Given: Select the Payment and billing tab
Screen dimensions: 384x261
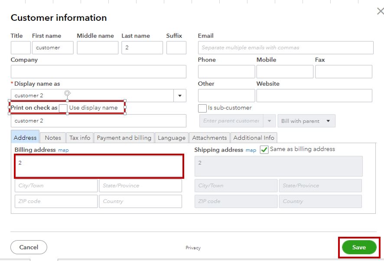Looking at the screenshot, I should pyautogui.click(x=124, y=138).
